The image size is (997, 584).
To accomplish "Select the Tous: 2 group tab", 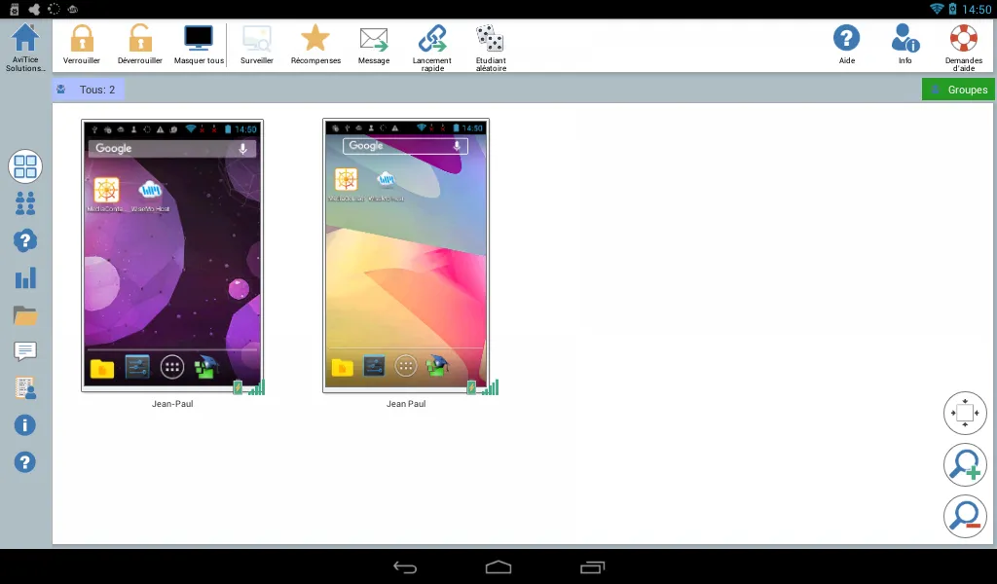I will point(88,90).
